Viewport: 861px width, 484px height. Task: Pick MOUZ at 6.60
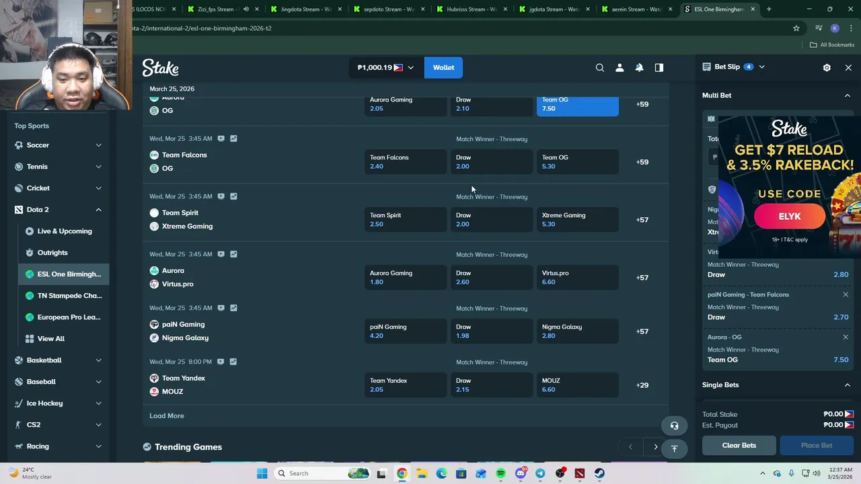[577, 385]
